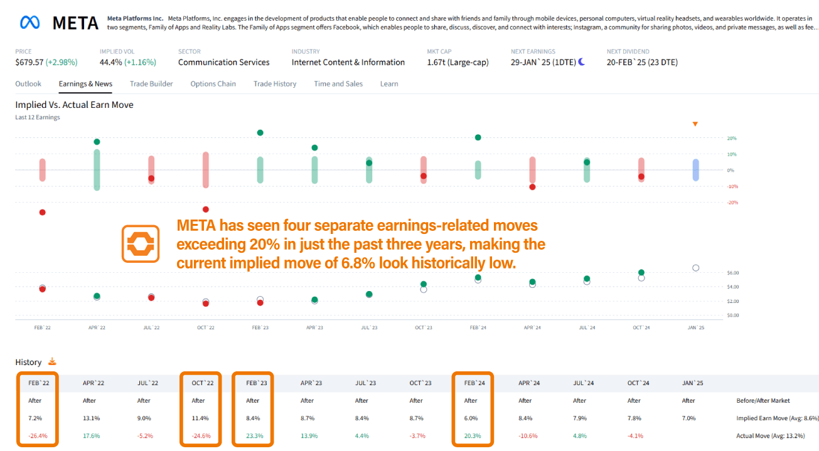
Task: Go to the Trade History tab
Action: (x=275, y=83)
